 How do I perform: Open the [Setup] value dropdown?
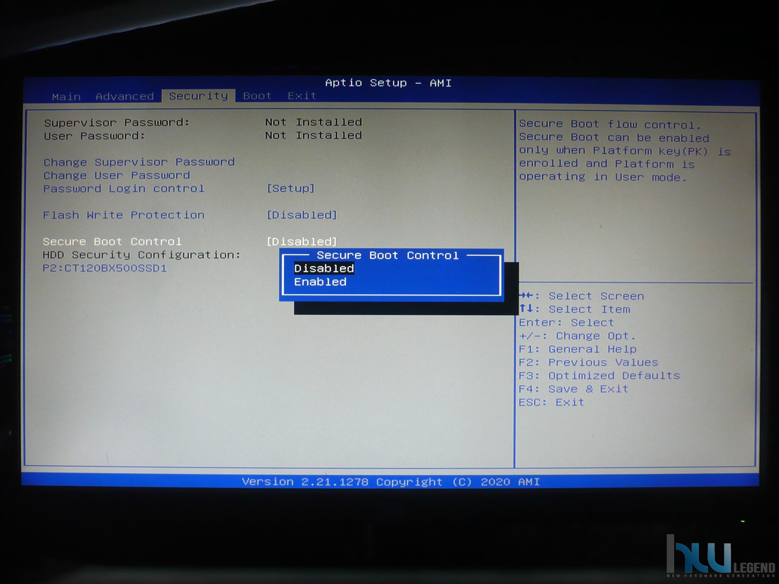[x=291, y=188]
